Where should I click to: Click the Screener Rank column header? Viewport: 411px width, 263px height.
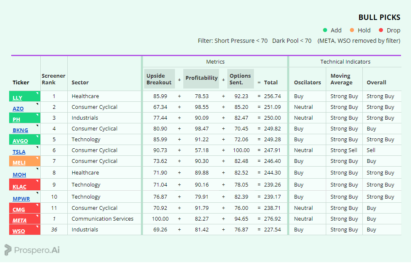(x=54, y=79)
